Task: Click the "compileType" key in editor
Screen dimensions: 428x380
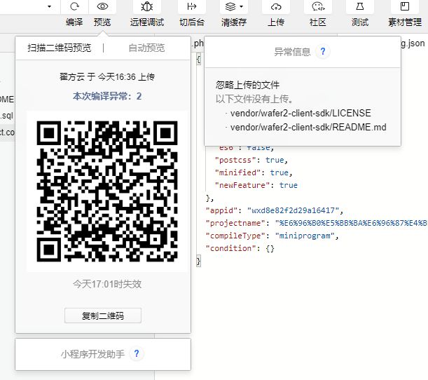Action: click(x=235, y=236)
